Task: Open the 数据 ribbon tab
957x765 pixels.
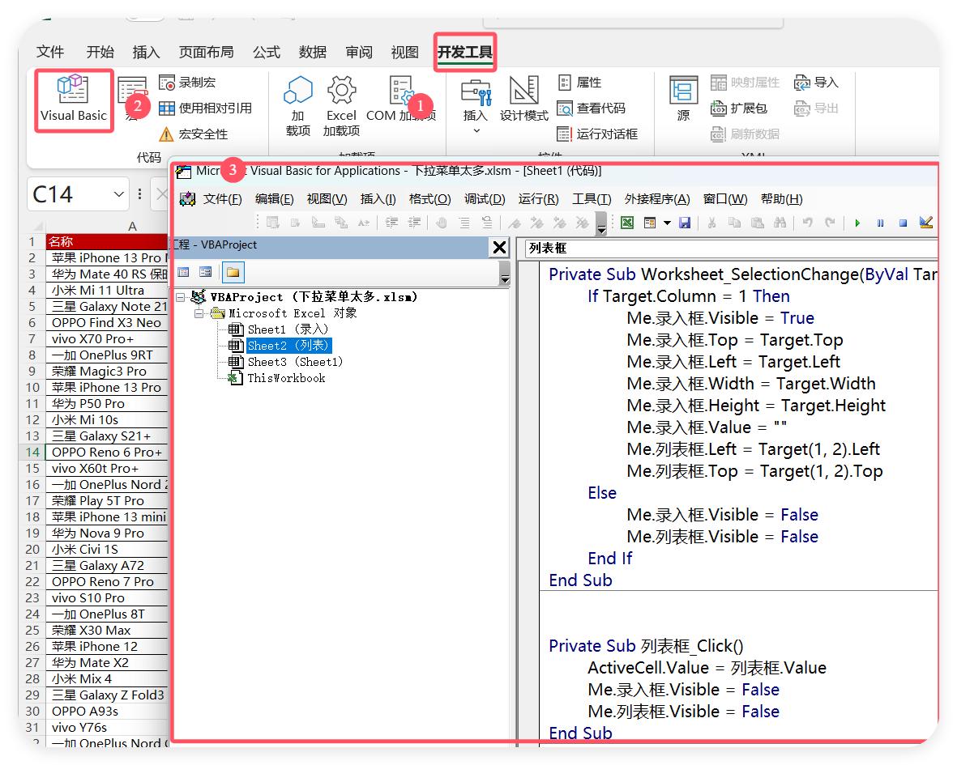Action: (313, 53)
